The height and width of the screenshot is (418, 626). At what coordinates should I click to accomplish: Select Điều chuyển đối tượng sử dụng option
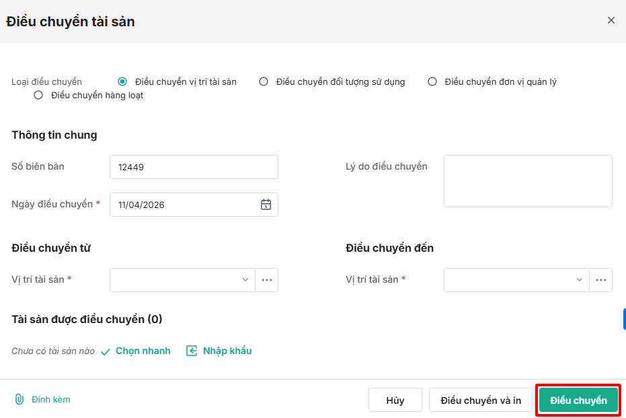pyautogui.click(x=264, y=82)
